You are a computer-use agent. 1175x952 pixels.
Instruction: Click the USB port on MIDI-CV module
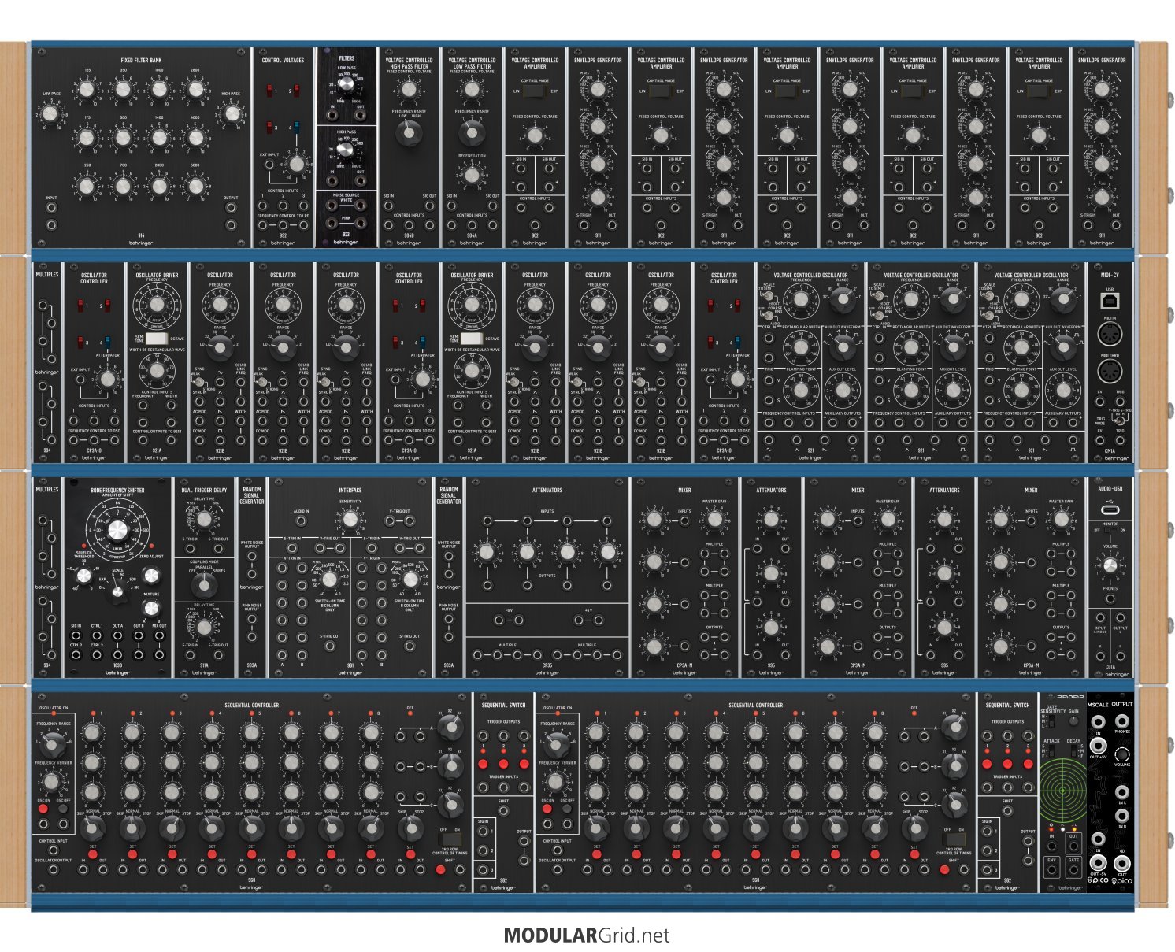[1110, 302]
